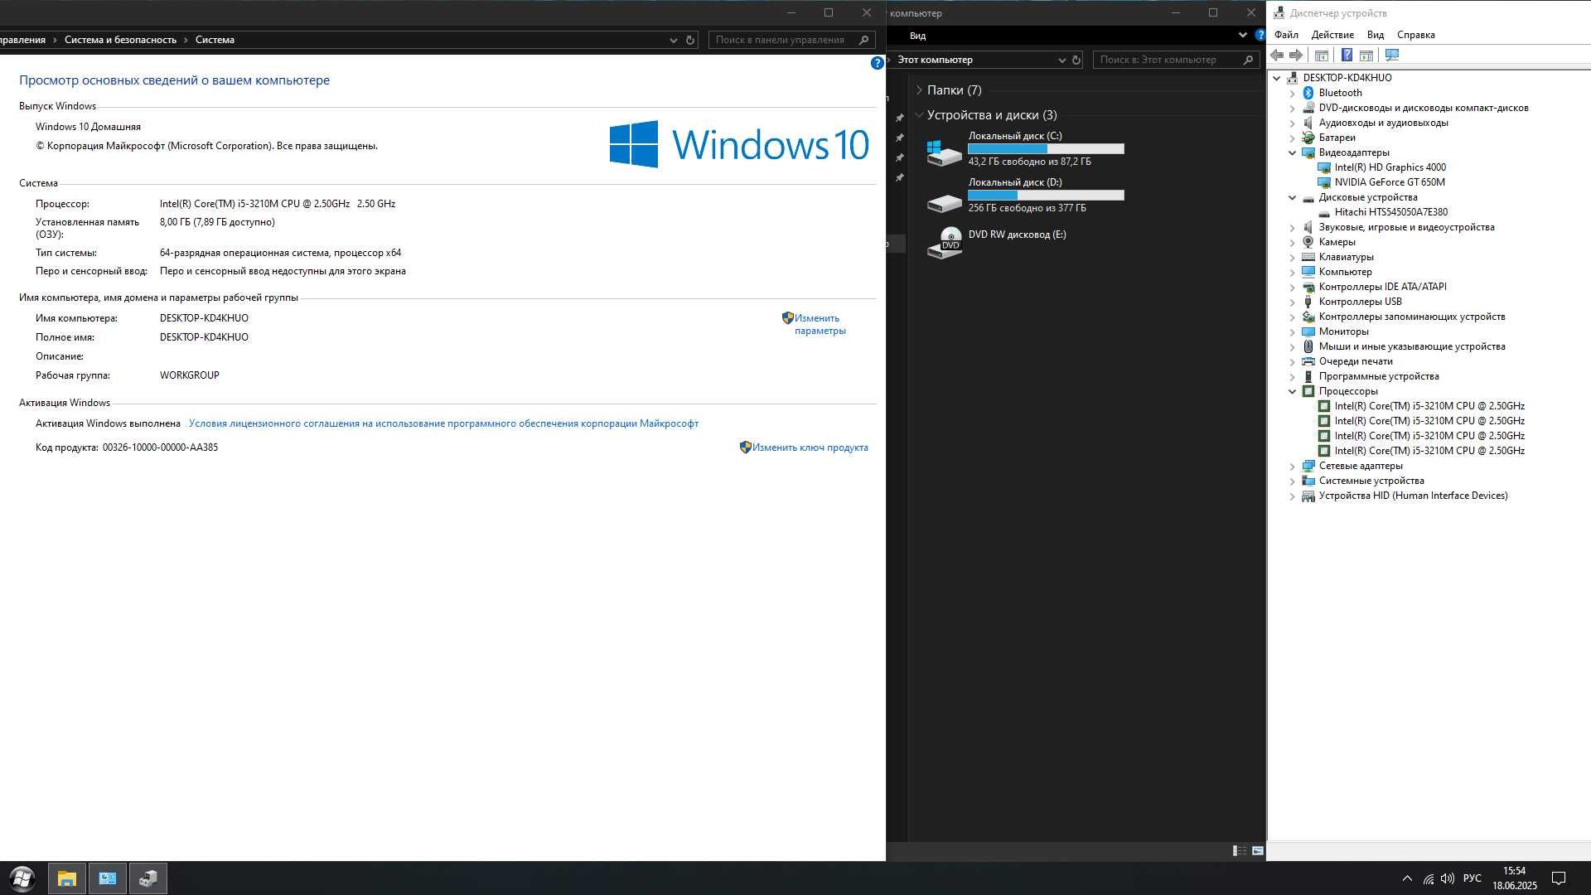Screen dimensions: 1591x895
Task: Select the Cameras (Камеры) category icon
Action: 1308,242
